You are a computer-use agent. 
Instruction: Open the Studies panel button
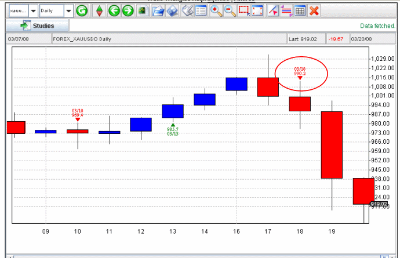click(x=37, y=26)
